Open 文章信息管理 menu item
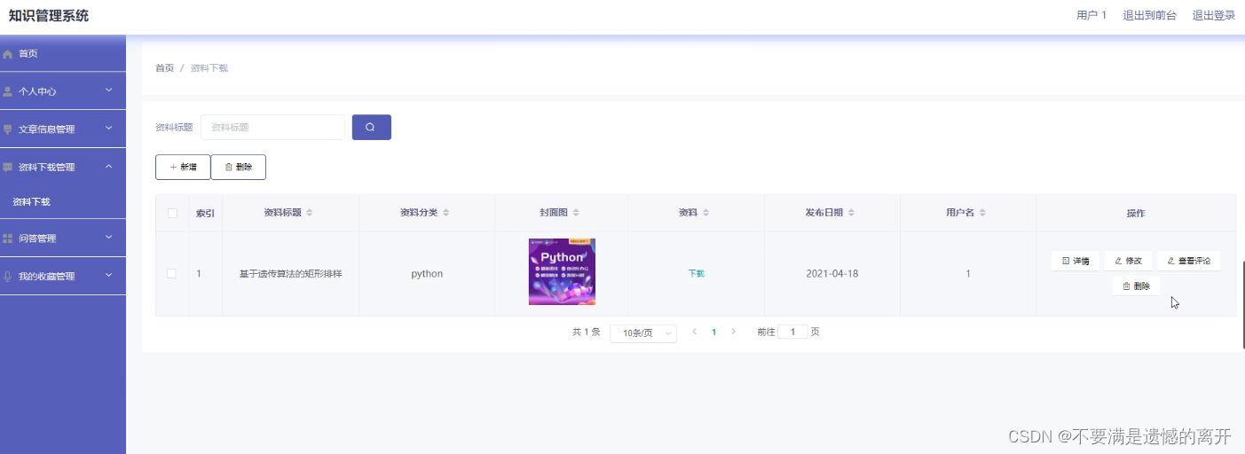This screenshot has width=1245, height=454. pos(63,129)
